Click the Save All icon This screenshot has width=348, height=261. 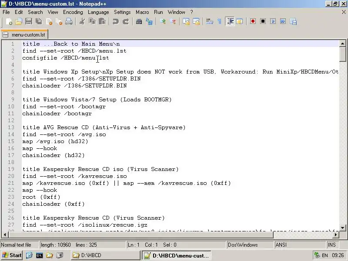pyautogui.click(x=39, y=21)
